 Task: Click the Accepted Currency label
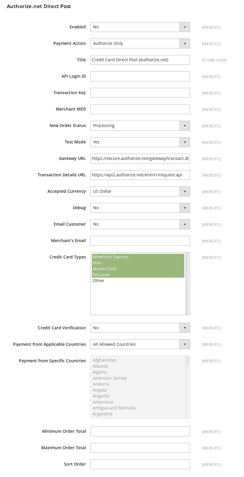click(67, 191)
